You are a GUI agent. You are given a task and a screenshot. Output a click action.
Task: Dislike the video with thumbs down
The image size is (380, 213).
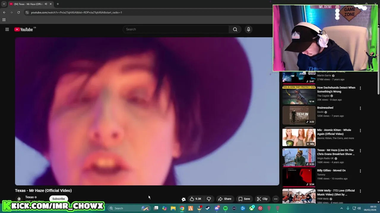(209, 199)
